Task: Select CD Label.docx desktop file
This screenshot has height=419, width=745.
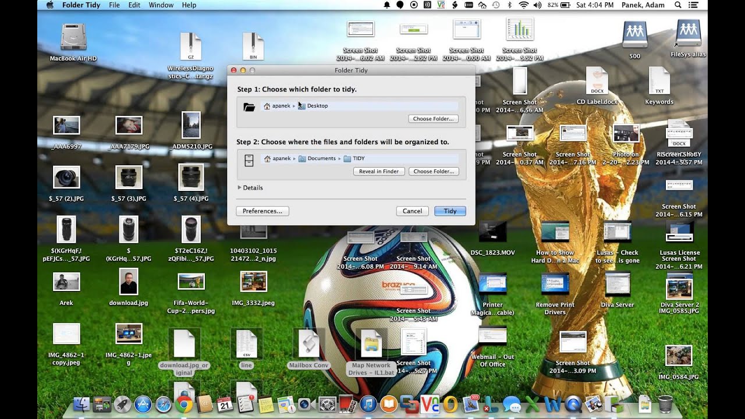Action: [597, 81]
